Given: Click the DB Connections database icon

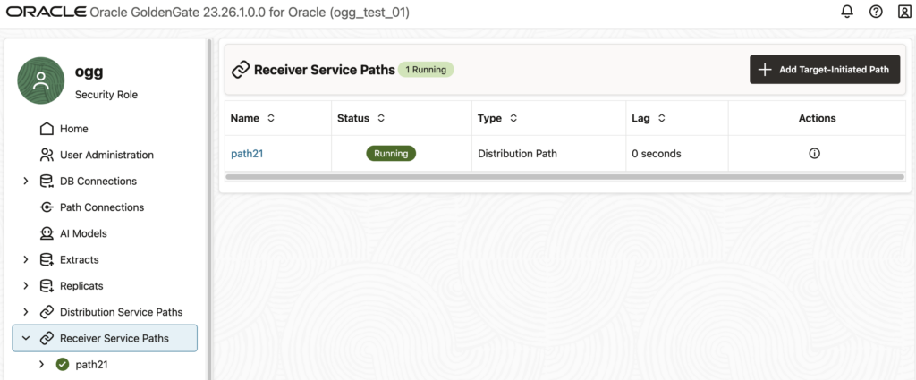Looking at the screenshot, I should tap(47, 181).
